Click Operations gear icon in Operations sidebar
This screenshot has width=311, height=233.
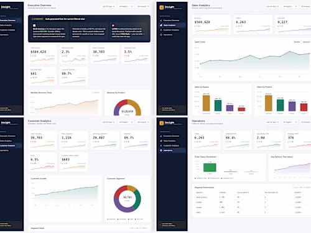pos(161,150)
